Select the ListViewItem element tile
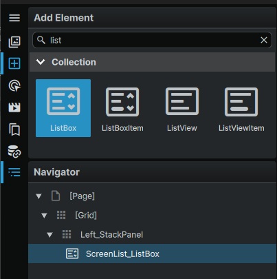The image size is (277, 279). tap(241, 108)
